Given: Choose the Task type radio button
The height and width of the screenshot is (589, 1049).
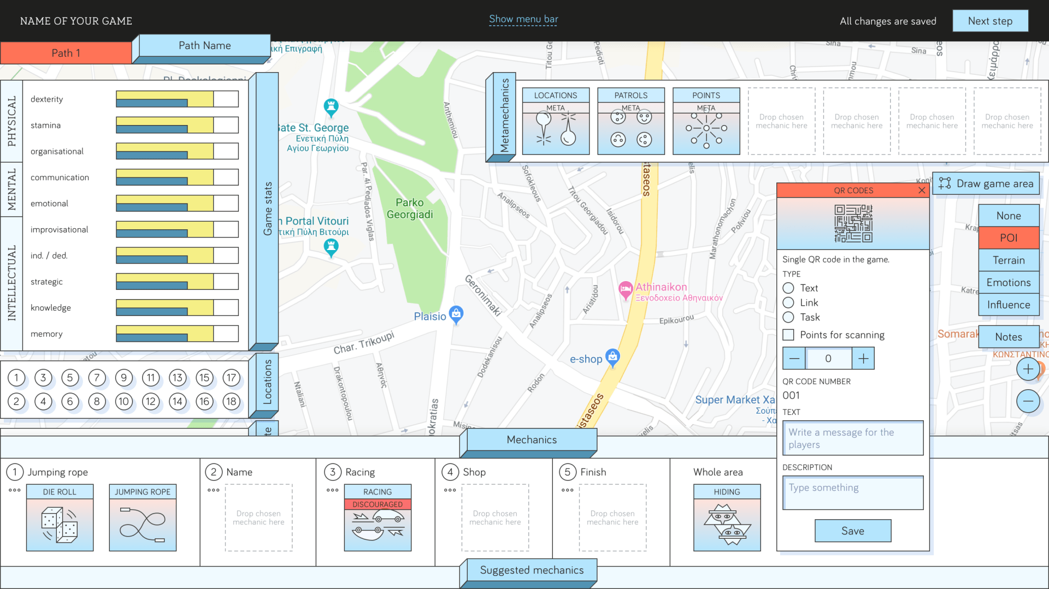Looking at the screenshot, I should (x=788, y=317).
